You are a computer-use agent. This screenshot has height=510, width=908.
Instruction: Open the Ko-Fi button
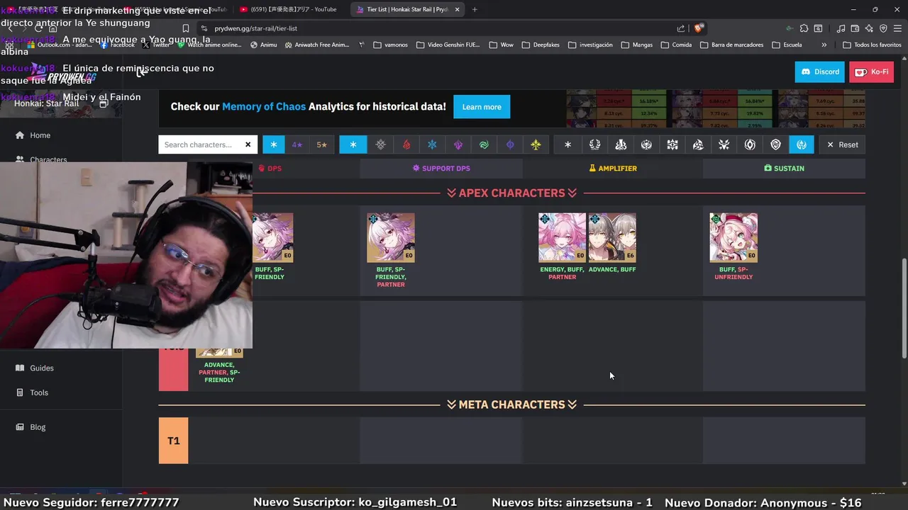tap(872, 72)
